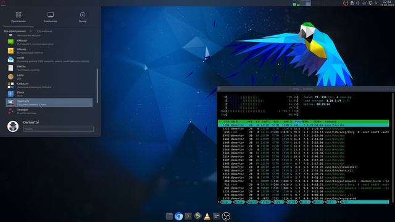
Task: Open the KMouth application entry
Action: (x=49, y=42)
